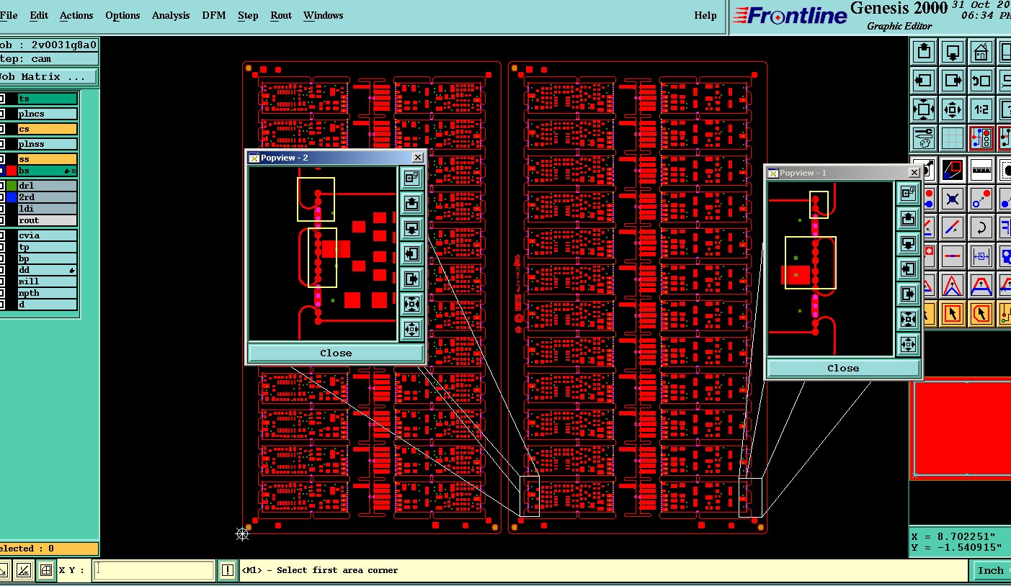This screenshot has height=586, width=1011.
Task: Click Popview 2 pan up icon
Action: click(411, 203)
